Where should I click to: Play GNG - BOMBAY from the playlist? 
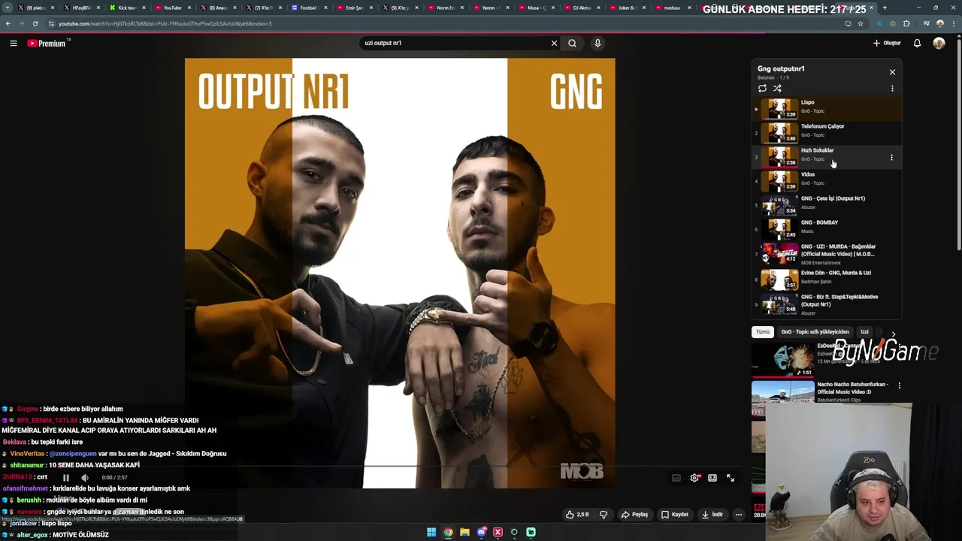(x=827, y=229)
